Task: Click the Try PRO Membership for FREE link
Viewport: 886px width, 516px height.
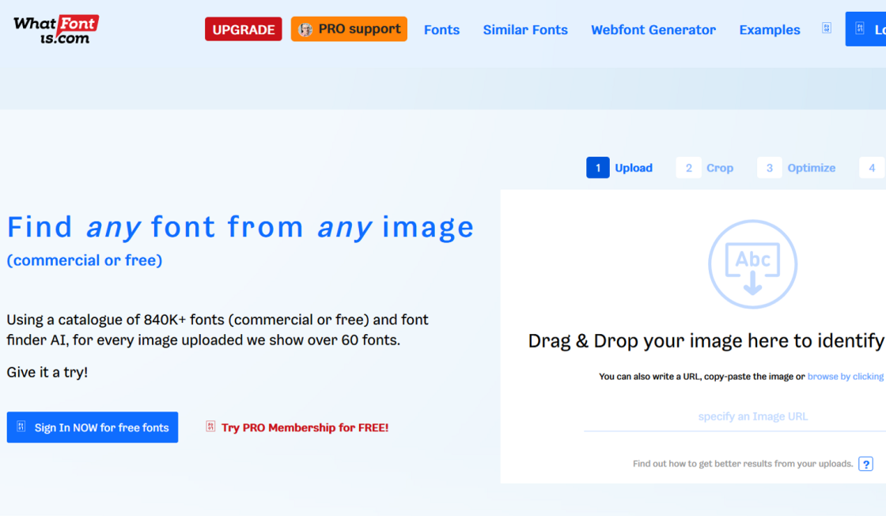Action: point(305,427)
